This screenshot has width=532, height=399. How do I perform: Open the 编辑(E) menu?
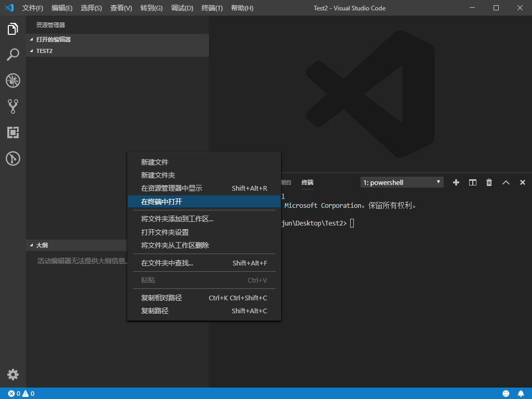(x=62, y=8)
